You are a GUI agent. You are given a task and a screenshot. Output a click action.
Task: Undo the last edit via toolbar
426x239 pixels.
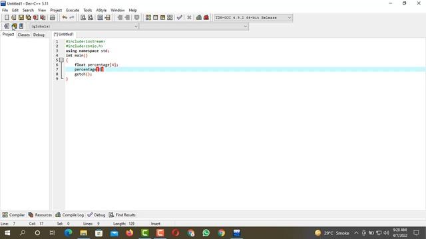(65, 18)
